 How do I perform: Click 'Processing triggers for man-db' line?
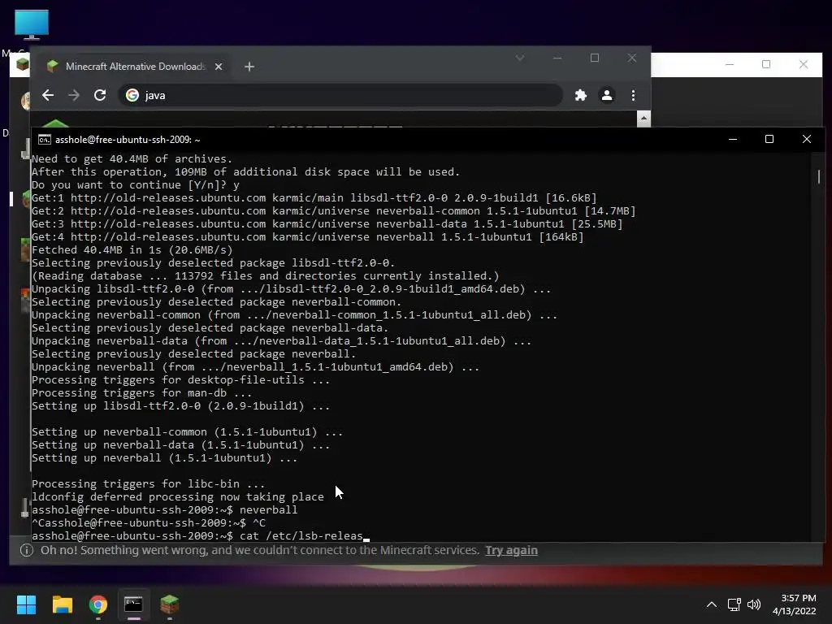141,392
